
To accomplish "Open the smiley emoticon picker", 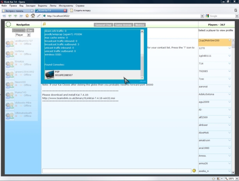I will tap(194, 171).
